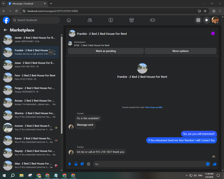The image size is (224, 179).
Task: Reload the page in Chrome
Action: [x=17, y=11]
